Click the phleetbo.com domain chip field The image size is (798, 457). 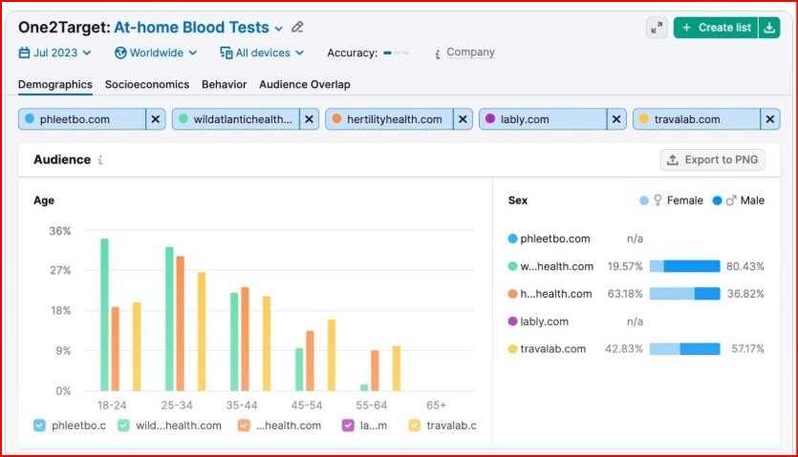pyautogui.click(x=82, y=119)
